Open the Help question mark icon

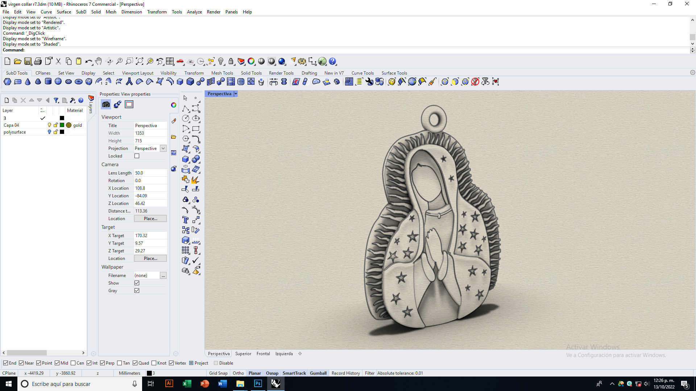tap(333, 61)
